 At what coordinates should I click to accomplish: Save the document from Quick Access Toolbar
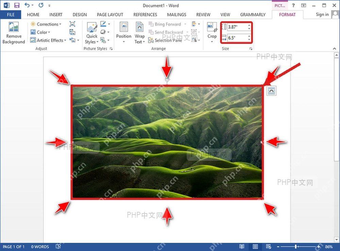17,5
